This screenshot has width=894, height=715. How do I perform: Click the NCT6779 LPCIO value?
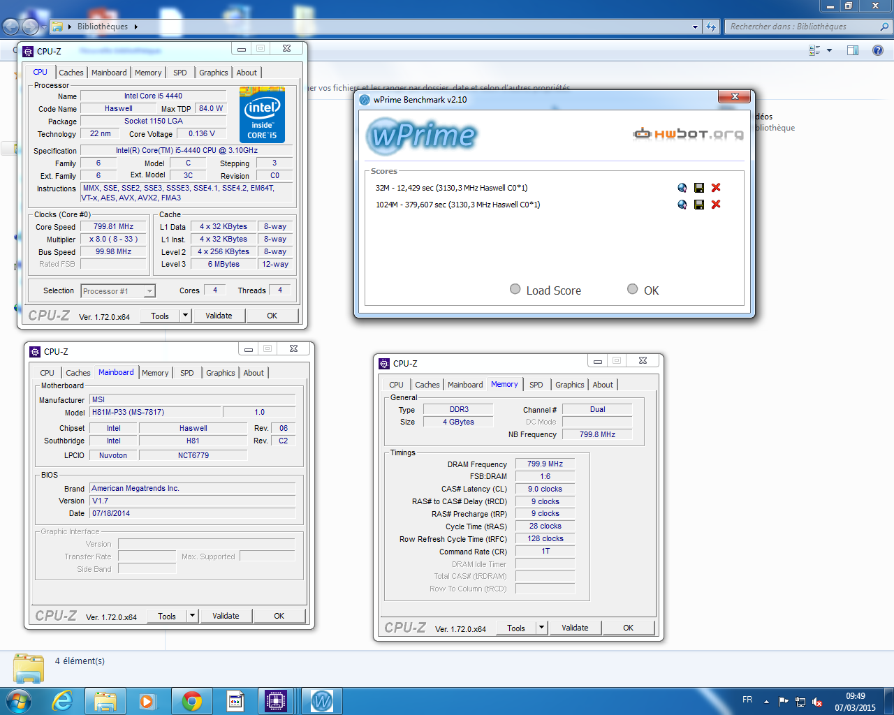(x=193, y=455)
